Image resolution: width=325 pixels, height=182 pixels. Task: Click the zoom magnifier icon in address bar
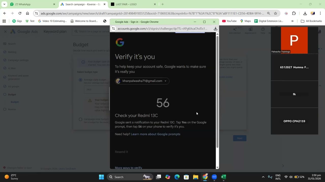coord(269,13)
